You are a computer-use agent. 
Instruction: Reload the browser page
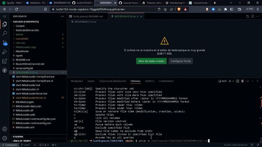pos(16,9)
